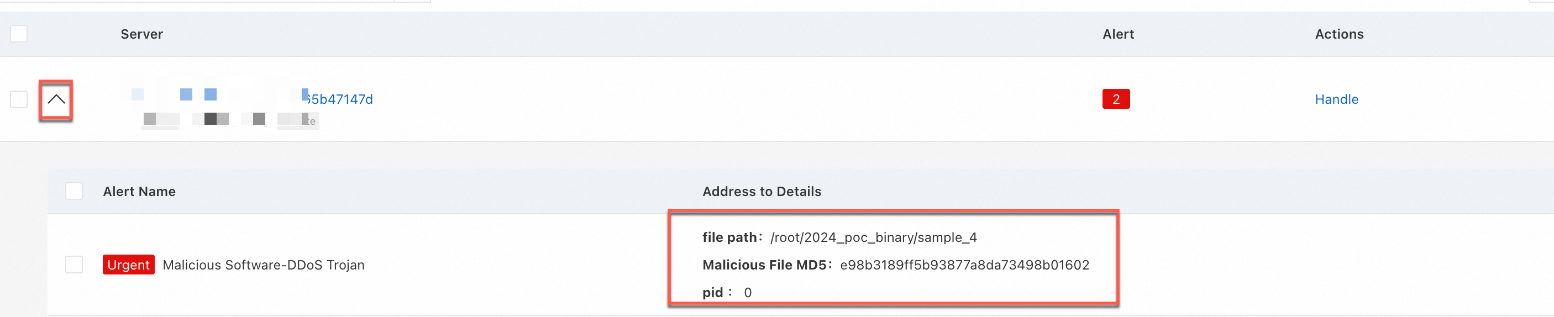Click the red alert count badge 2
The height and width of the screenshot is (317, 1554).
pyautogui.click(x=1115, y=99)
